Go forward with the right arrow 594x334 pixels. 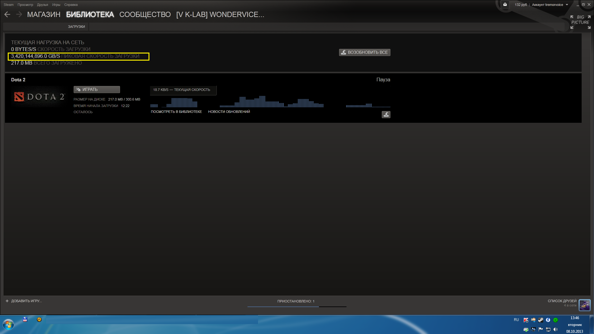(19, 15)
